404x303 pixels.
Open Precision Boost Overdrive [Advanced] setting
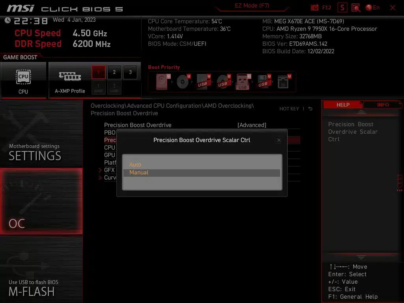202,125
